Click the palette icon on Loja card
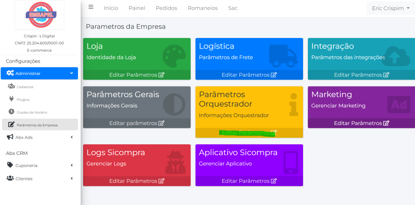Viewport: 415px width, 205px height. click(174, 56)
